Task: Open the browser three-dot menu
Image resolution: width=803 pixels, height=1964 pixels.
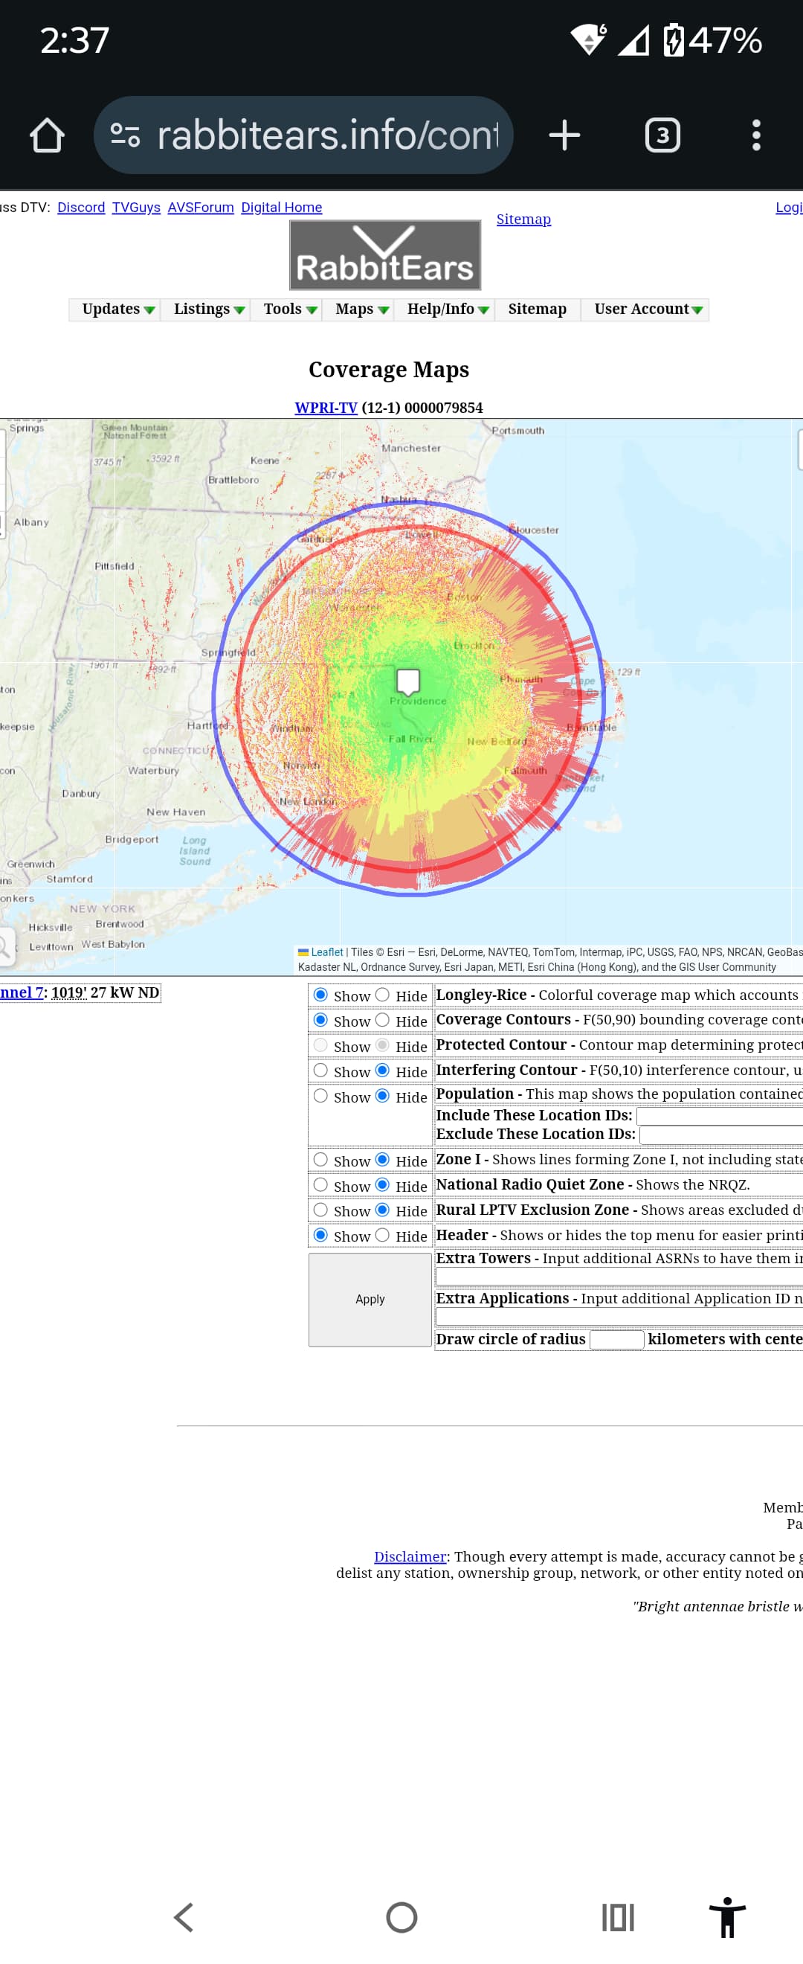Action: [x=755, y=135]
